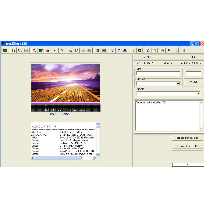
Task: Click the blue circular reload icon
Action: tap(148, 50)
